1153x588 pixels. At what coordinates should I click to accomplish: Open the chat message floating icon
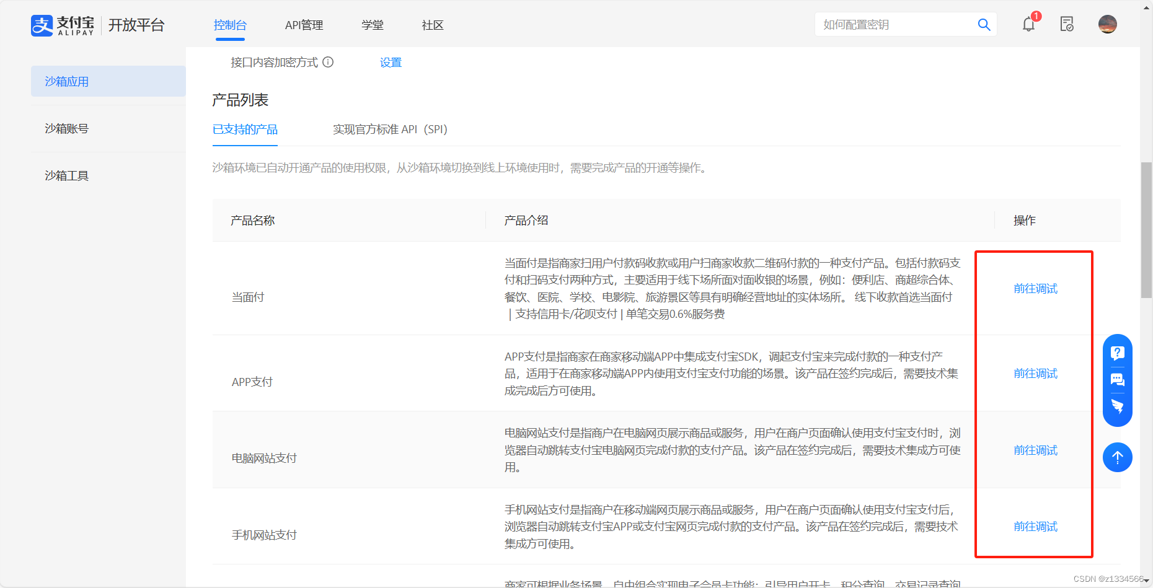(1118, 380)
